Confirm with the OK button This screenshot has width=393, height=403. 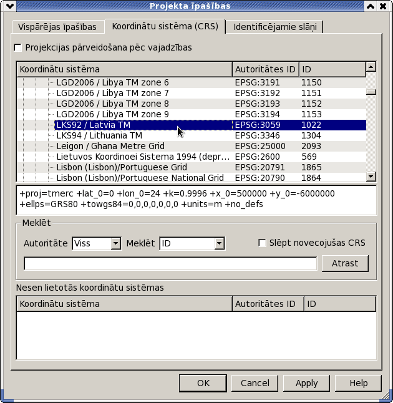point(203,383)
